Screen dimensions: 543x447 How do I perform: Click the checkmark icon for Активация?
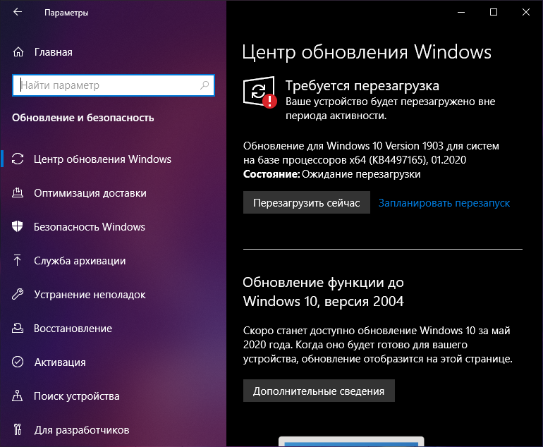point(18,362)
